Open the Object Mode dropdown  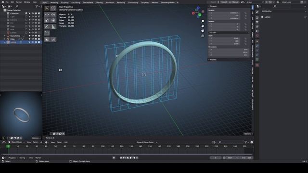pos(16,142)
